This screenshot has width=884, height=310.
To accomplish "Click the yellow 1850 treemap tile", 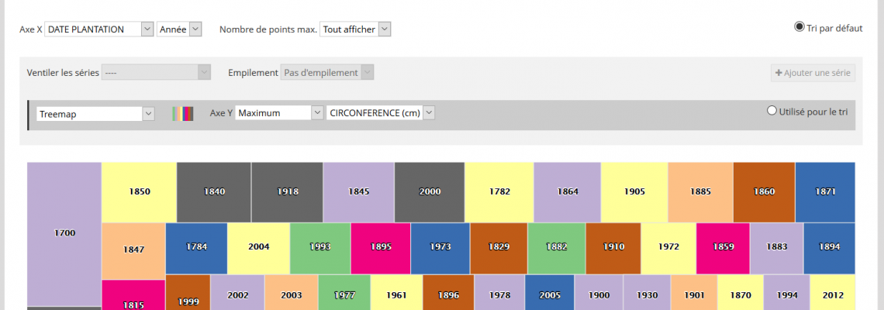I will tap(139, 191).
